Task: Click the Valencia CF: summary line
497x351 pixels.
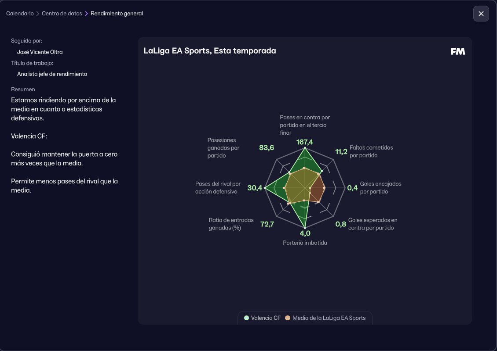Action: pyautogui.click(x=29, y=136)
